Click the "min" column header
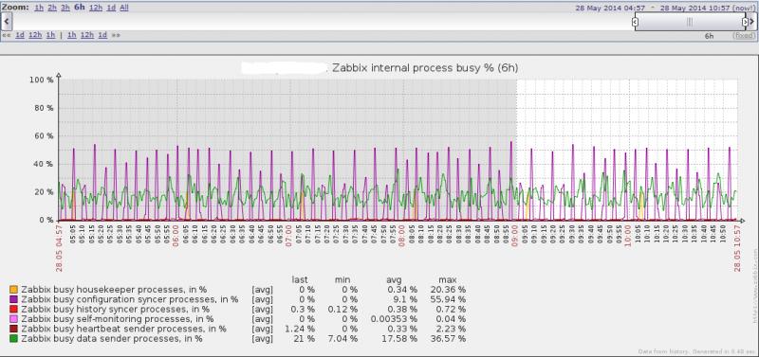Viewport: 759px width, 357px height. [342, 279]
